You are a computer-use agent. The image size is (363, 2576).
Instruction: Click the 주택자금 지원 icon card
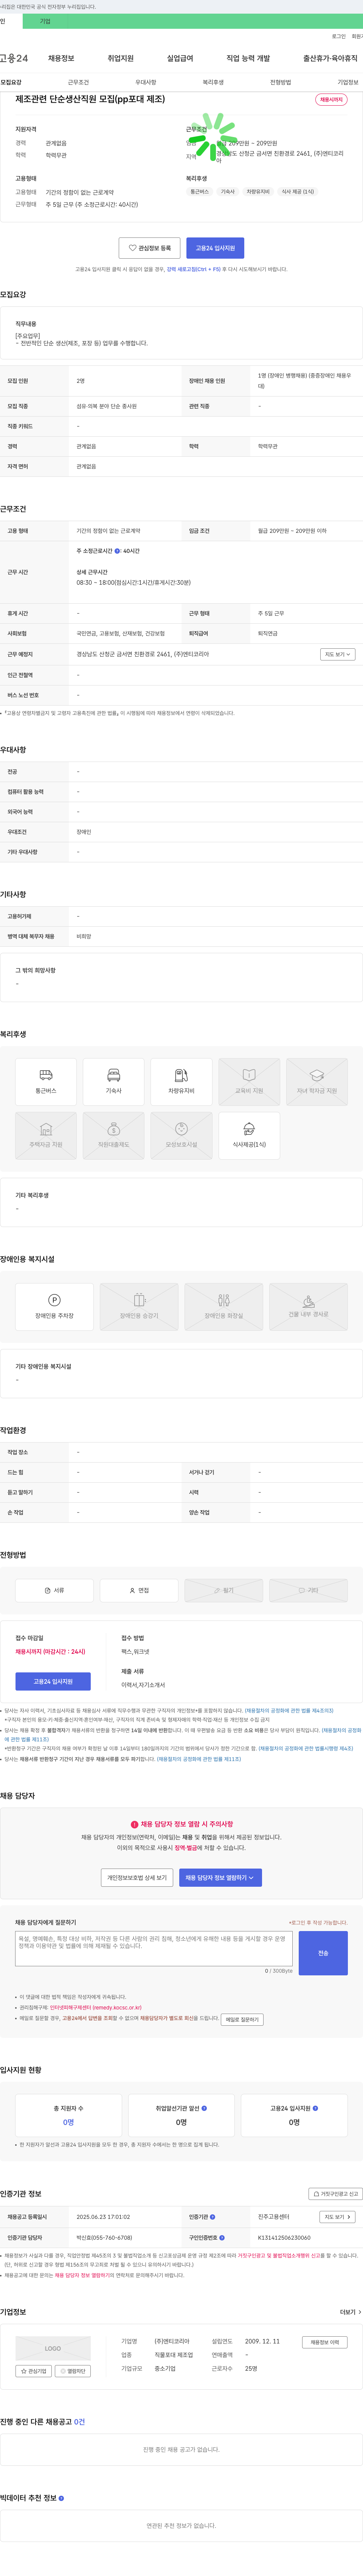tap(46, 1136)
